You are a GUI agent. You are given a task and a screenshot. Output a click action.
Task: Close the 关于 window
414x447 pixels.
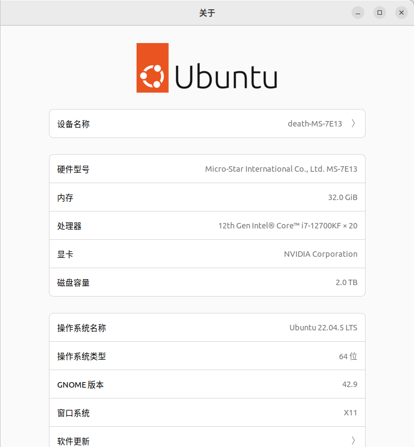point(401,13)
